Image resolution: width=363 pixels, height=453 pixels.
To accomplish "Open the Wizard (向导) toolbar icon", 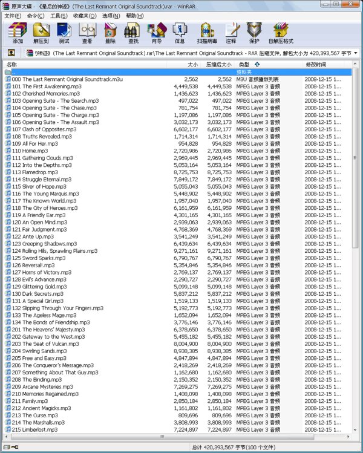I will pos(157,33).
